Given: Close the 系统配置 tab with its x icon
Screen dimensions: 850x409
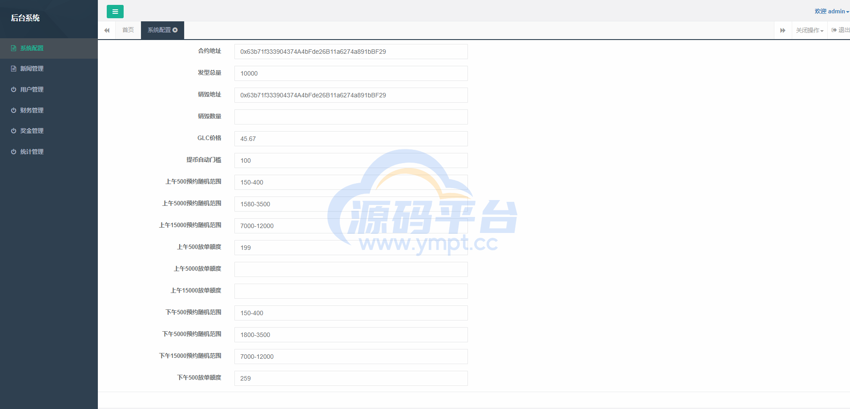Looking at the screenshot, I should (x=175, y=30).
